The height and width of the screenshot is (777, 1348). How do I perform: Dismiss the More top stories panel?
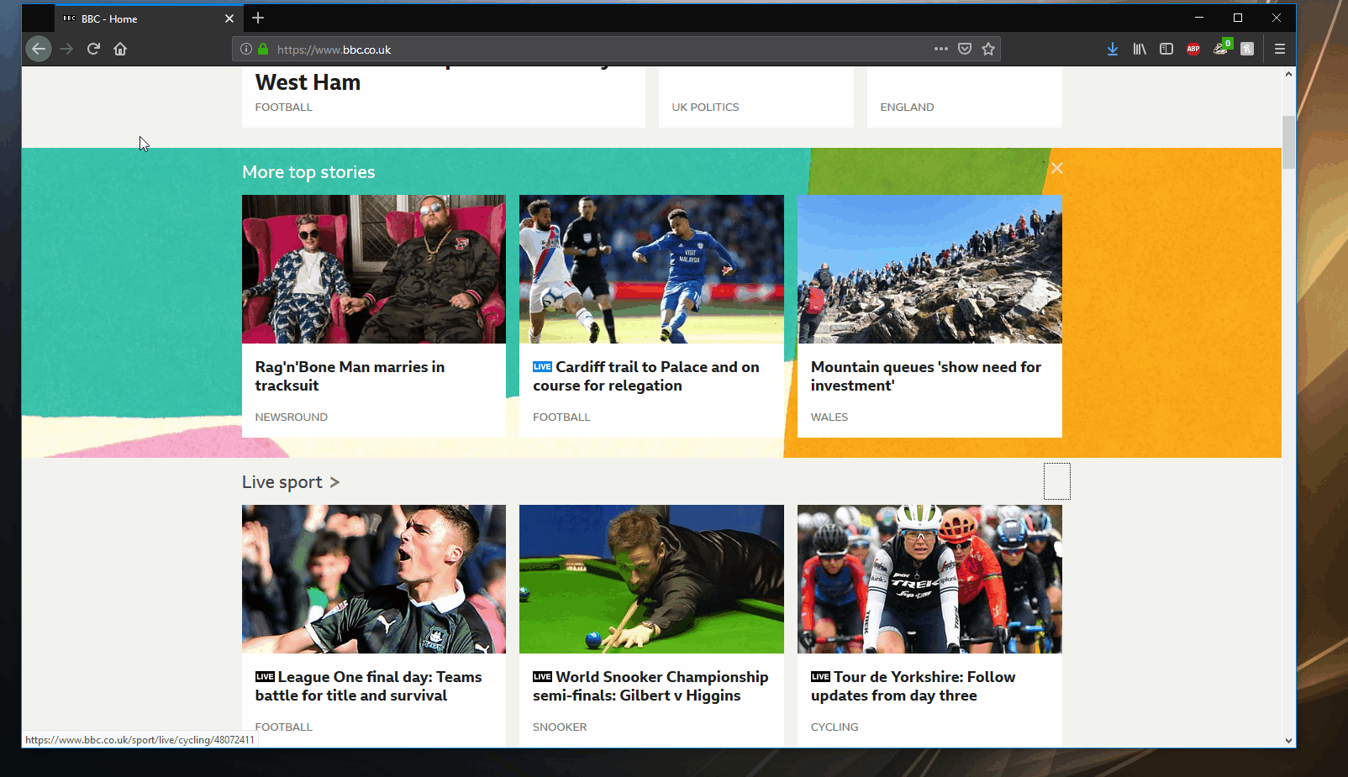(x=1056, y=168)
